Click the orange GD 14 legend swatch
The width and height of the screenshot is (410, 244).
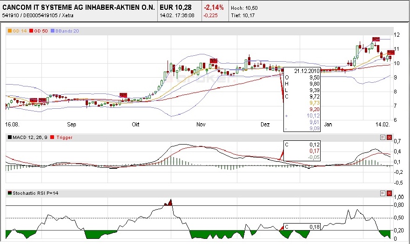point(10,31)
